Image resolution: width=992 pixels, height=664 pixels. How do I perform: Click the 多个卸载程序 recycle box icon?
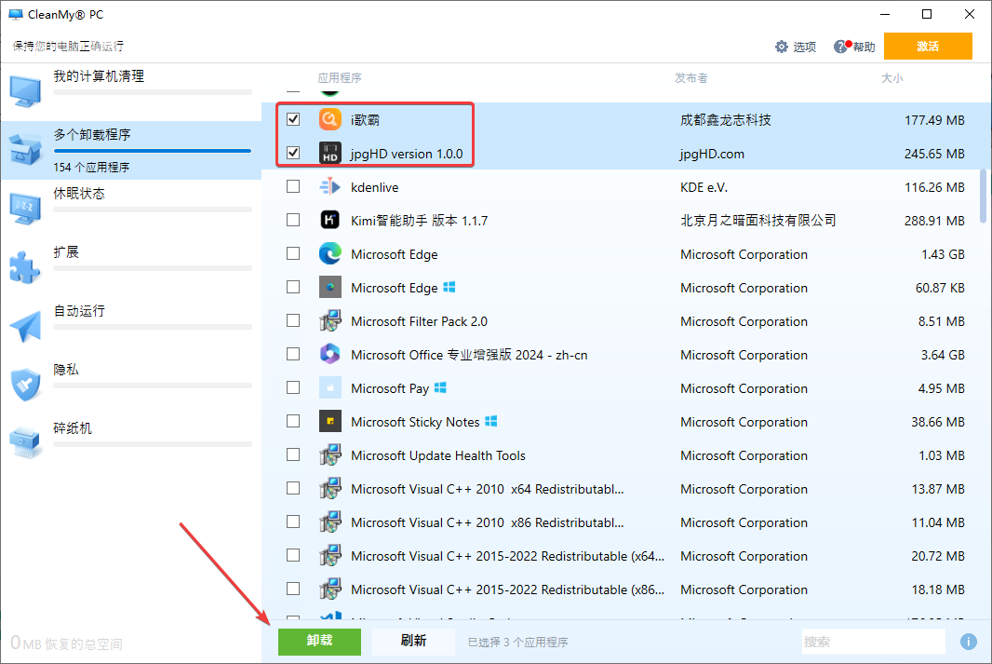(x=25, y=150)
